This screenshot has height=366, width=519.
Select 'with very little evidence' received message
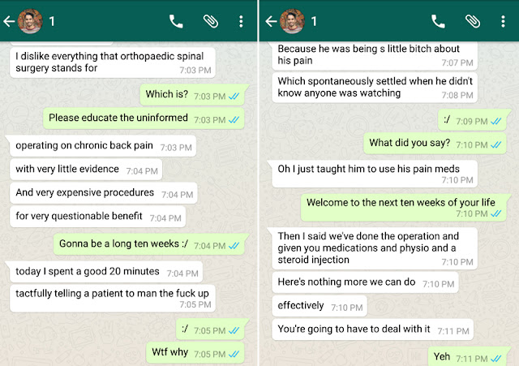pos(85,170)
